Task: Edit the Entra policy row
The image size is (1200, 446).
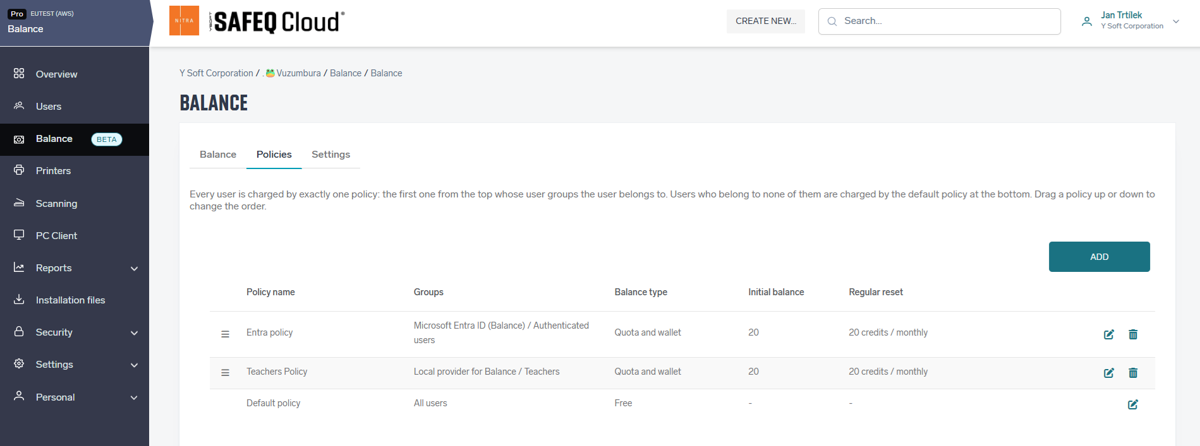Action: (1109, 334)
